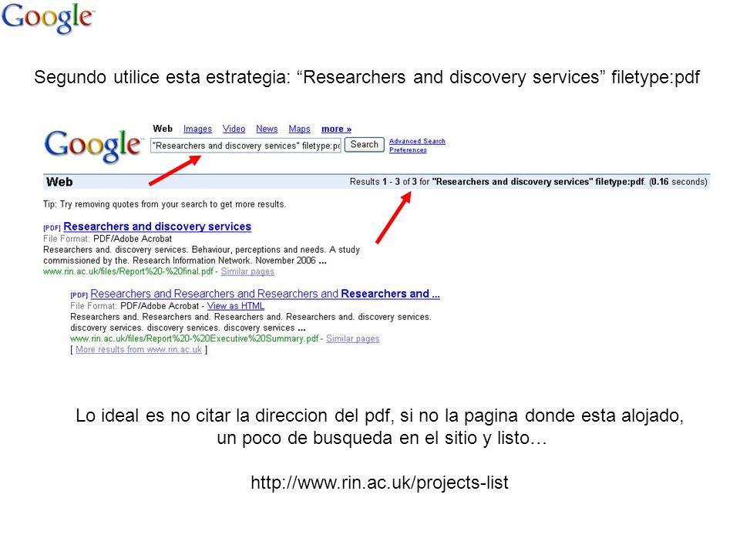Click the 'View as HTML' link

click(236, 306)
